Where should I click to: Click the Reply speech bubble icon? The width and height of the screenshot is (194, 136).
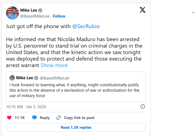pyautogui.click(x=34, y=118)
